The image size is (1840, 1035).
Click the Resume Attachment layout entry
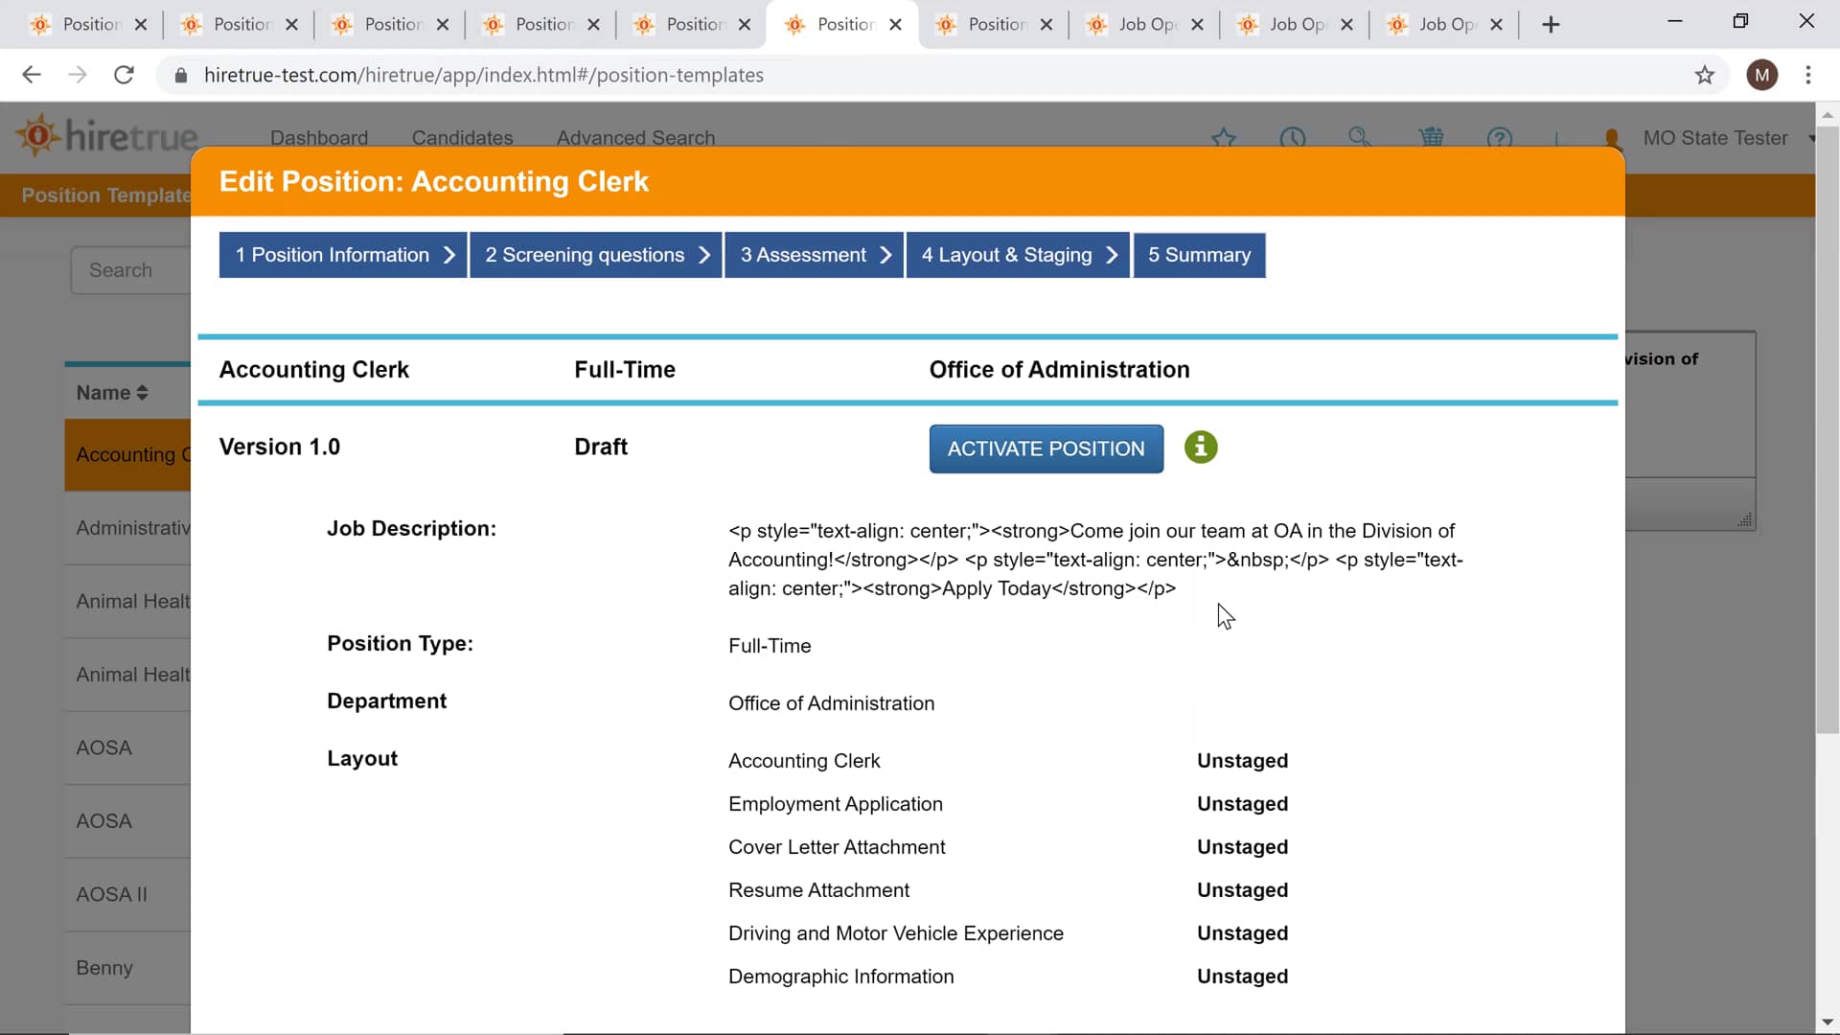pos(818,890)
